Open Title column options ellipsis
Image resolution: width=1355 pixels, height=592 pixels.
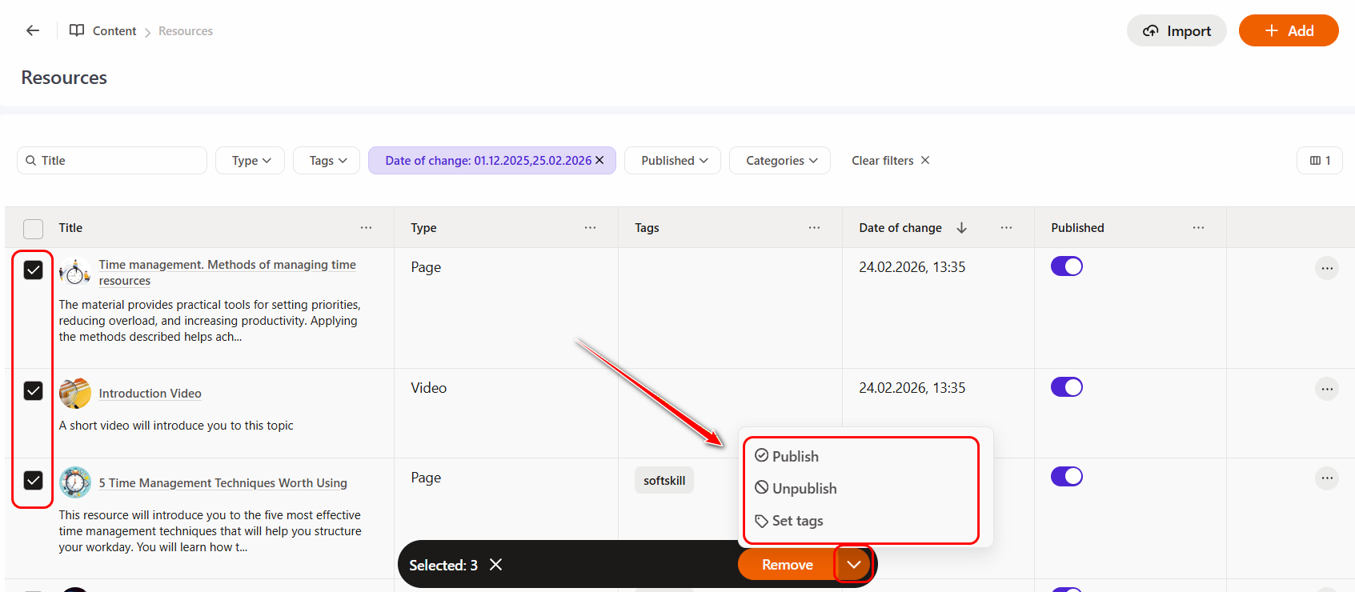pos(366,228)
